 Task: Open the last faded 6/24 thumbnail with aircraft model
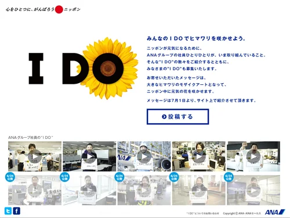(253, 190)
